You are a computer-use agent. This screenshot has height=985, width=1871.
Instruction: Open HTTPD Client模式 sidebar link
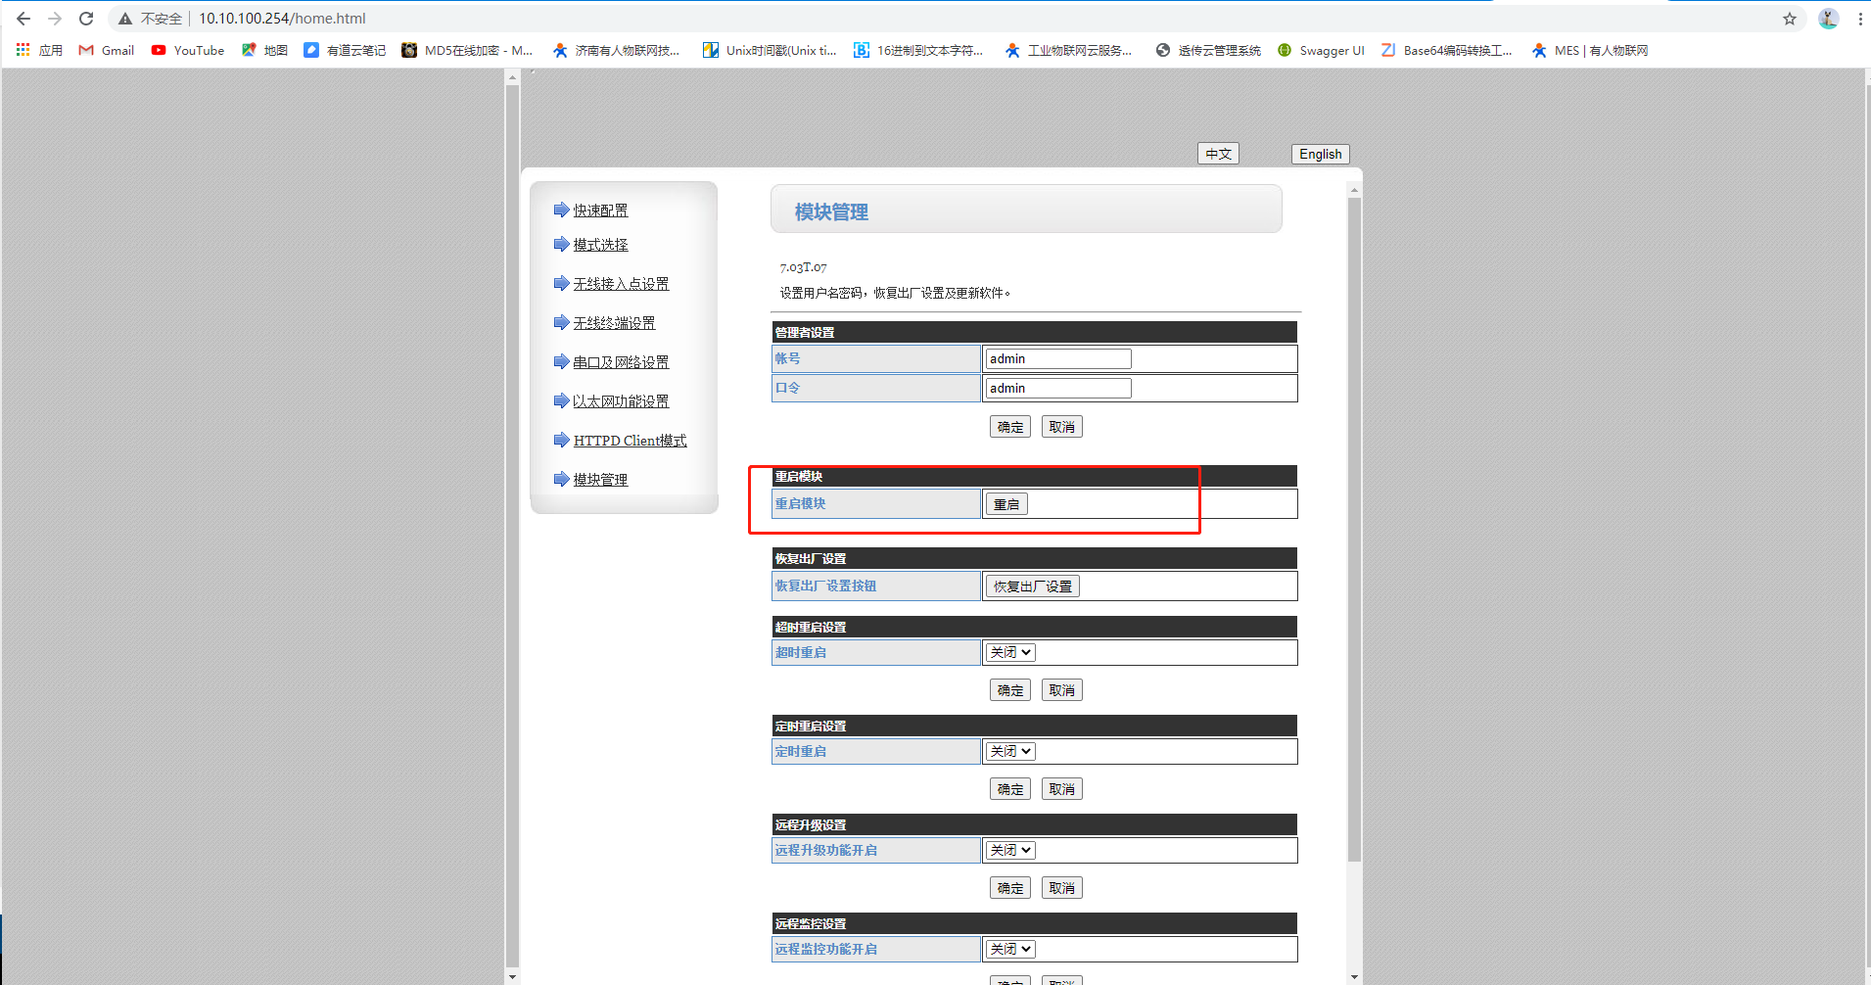[x=630, y=441]
